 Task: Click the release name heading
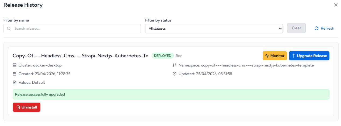(x=80, y=56)
